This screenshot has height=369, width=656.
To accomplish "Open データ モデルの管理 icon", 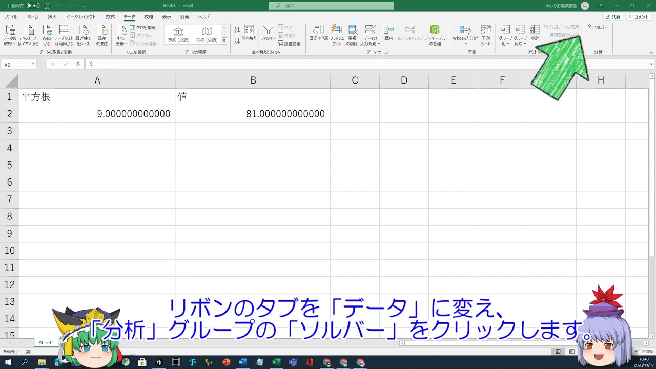I will click(x=435, y=35).
